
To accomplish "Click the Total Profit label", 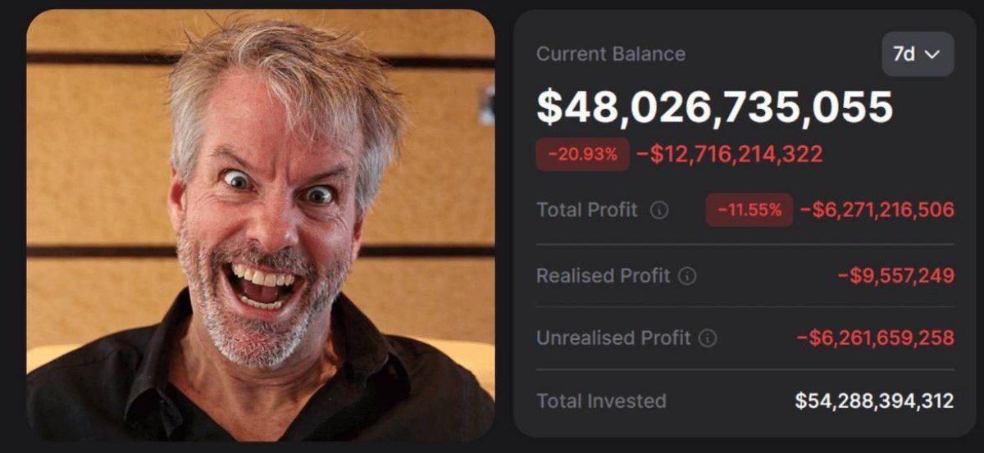I will point(587,211).
